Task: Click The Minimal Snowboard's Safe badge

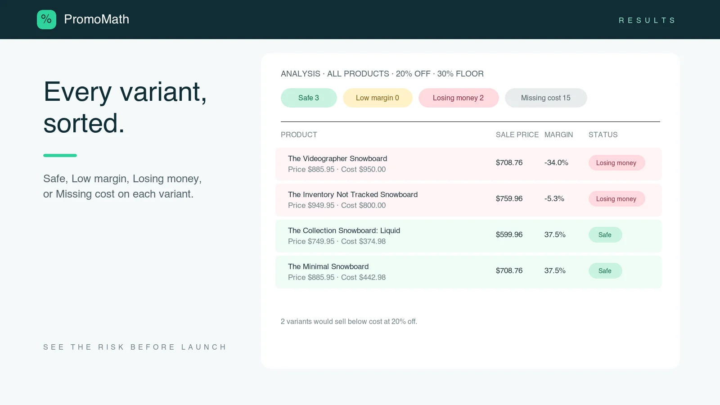Action: [x=605, y=271]
